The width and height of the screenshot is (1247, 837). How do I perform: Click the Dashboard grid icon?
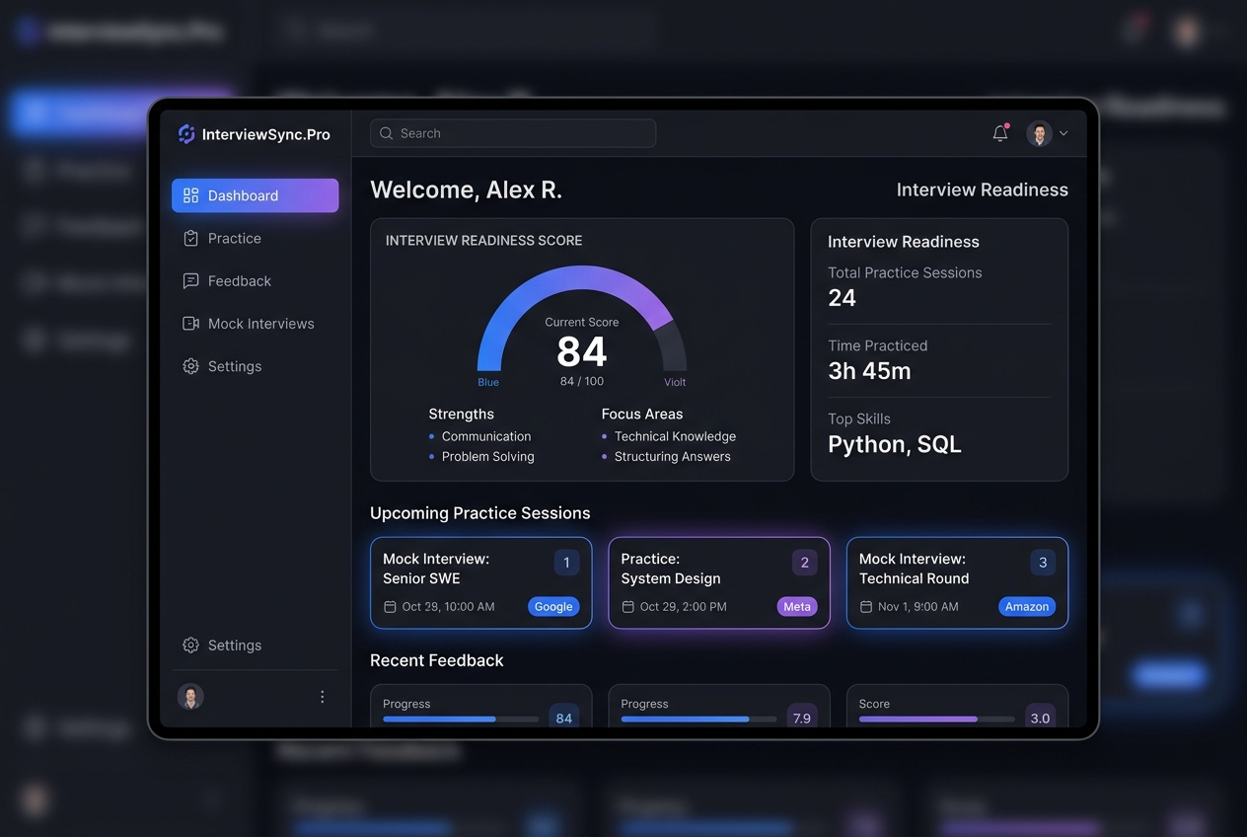pos(191,195)
